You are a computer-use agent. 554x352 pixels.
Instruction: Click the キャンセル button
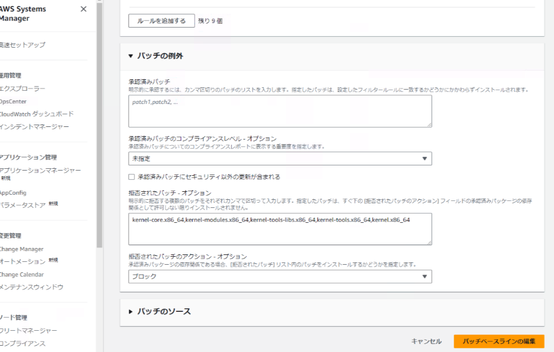pos(426,341)
